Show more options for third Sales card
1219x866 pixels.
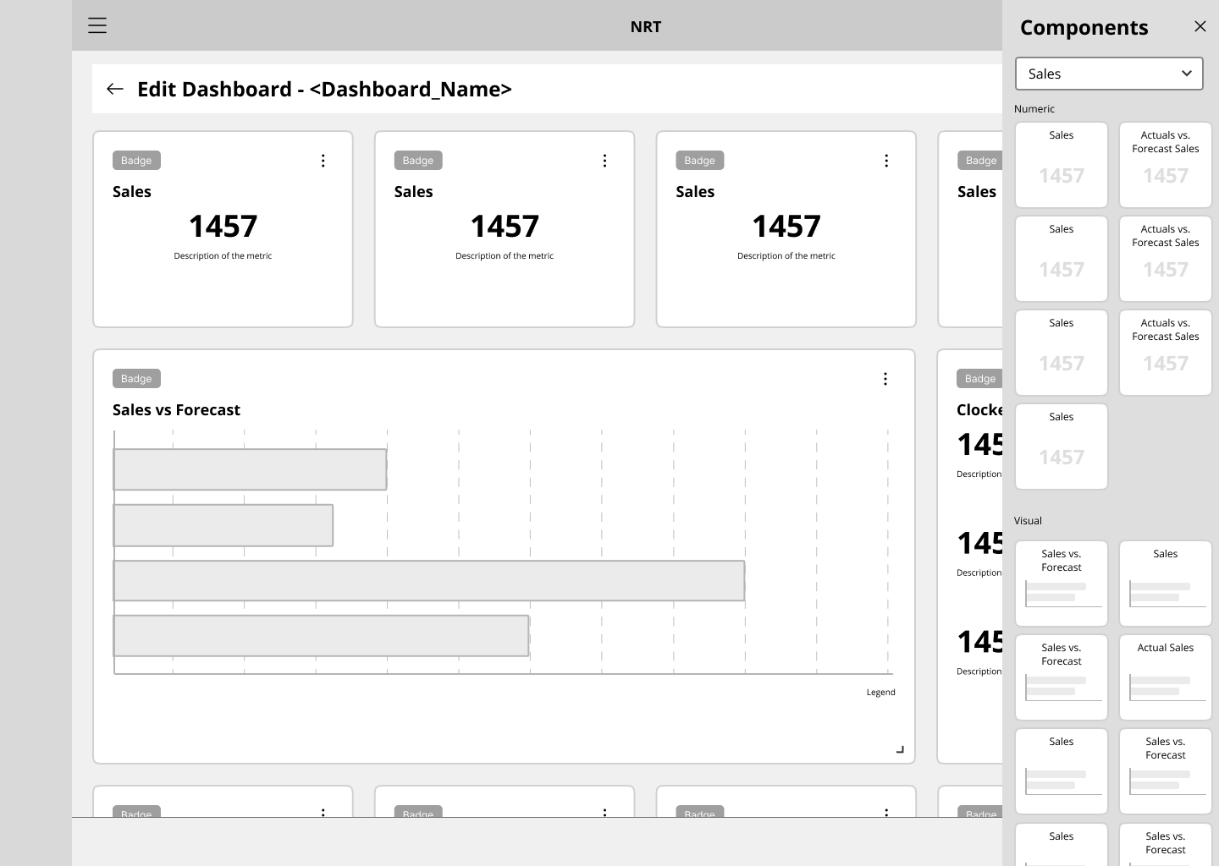(886, 161)
